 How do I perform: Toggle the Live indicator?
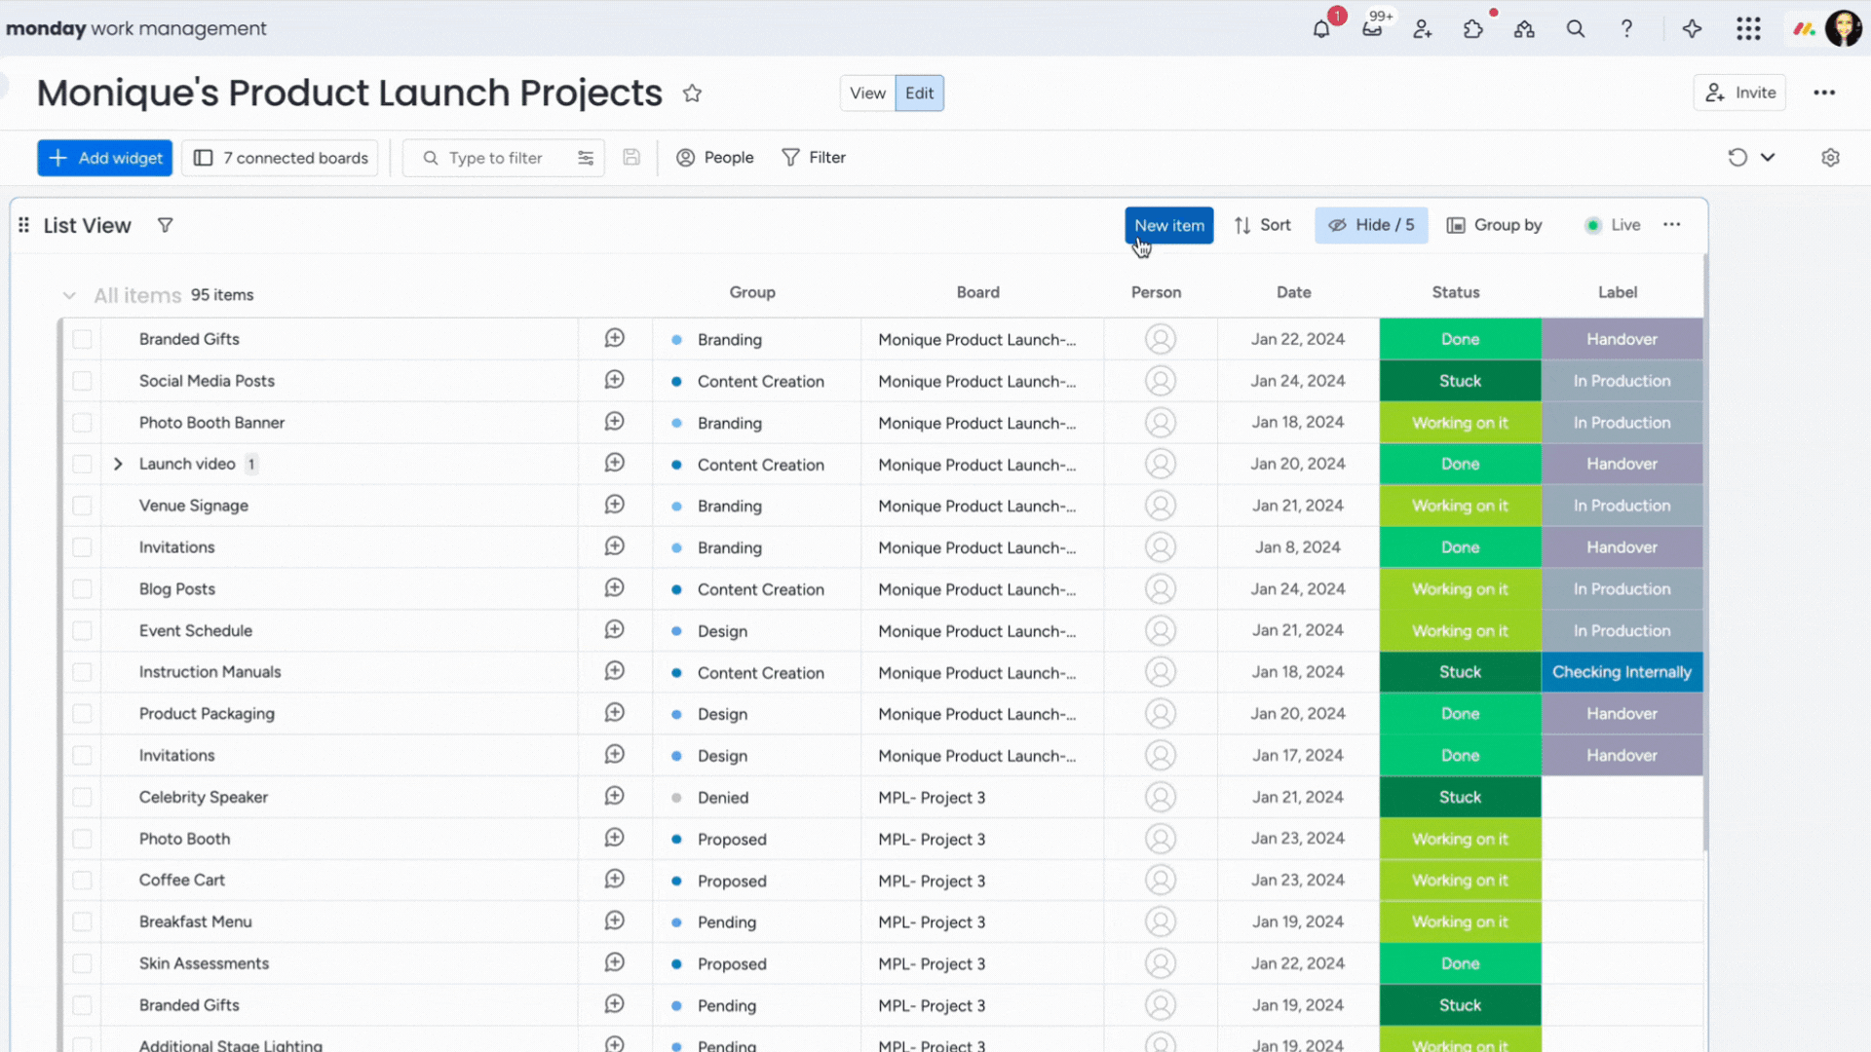[1613, 225]
